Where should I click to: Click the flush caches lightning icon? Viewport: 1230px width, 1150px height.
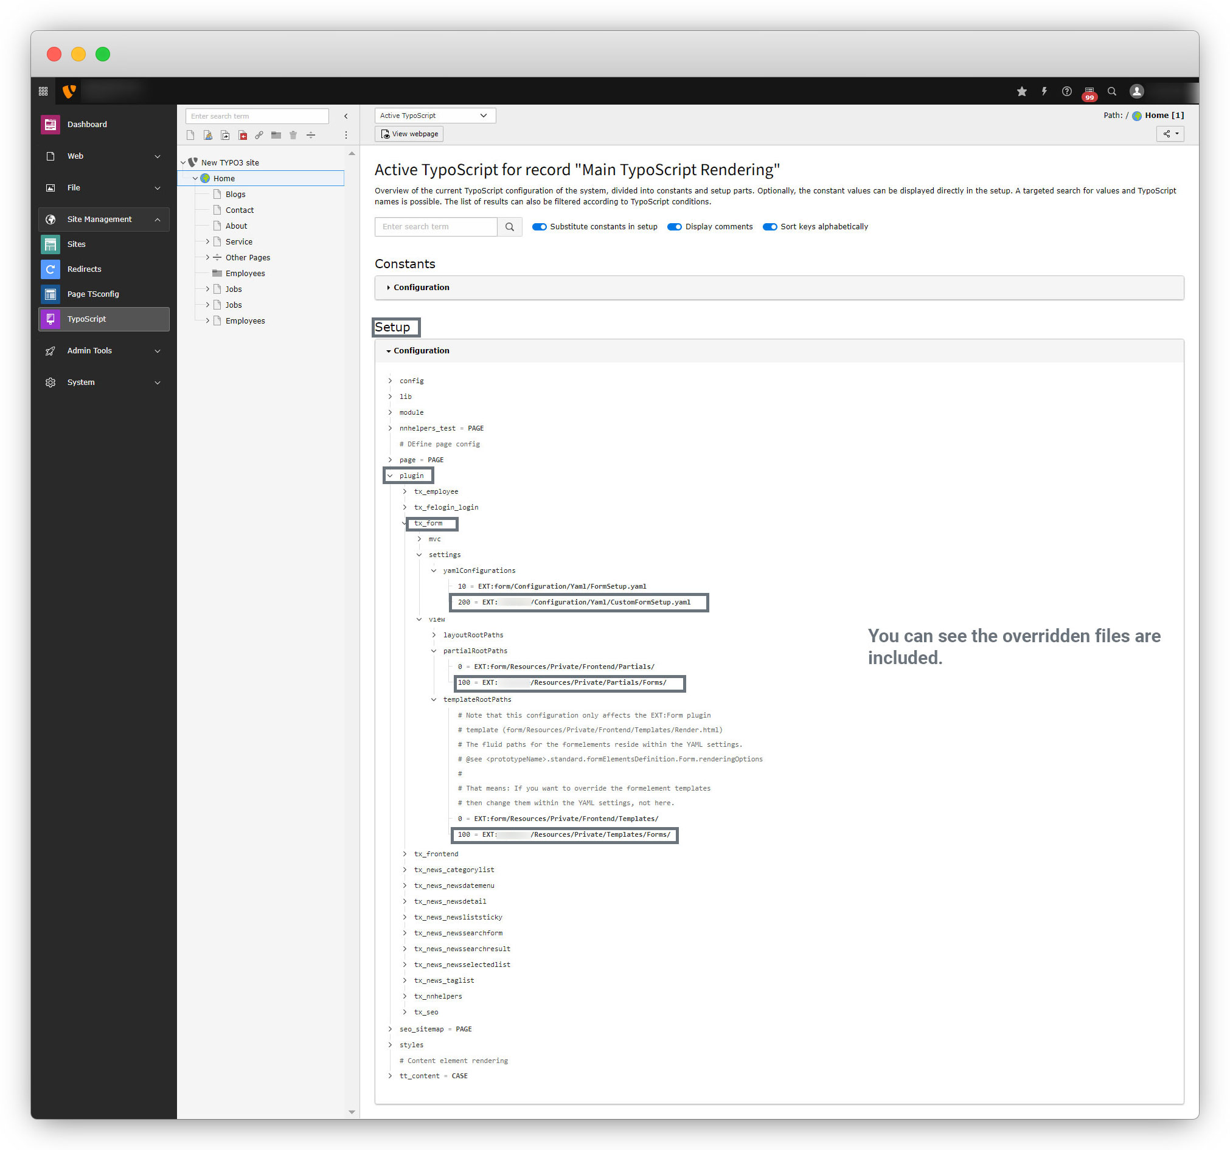1044,92
